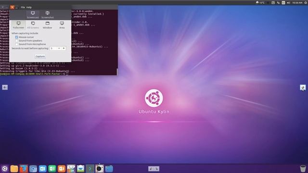308x173 pixels.
Task: Open the Help menu in Kazam
Action: tap(29, 7)
